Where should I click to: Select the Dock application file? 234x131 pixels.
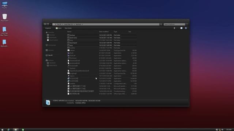click(x=102, y=53)
